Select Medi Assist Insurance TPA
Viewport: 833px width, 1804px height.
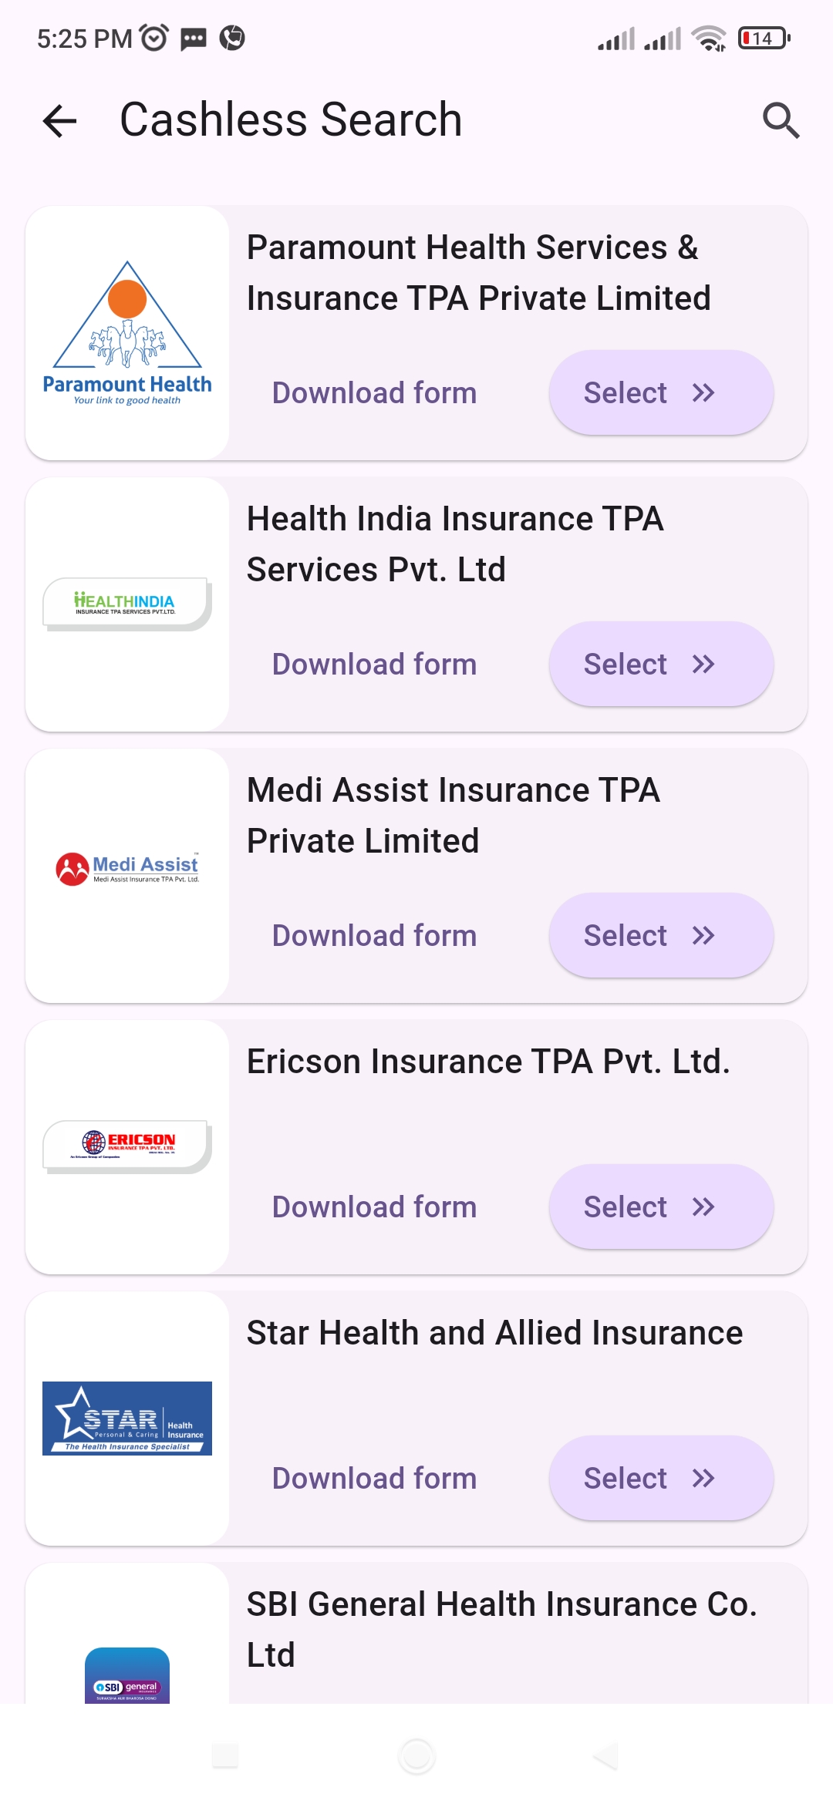point(661,936)
